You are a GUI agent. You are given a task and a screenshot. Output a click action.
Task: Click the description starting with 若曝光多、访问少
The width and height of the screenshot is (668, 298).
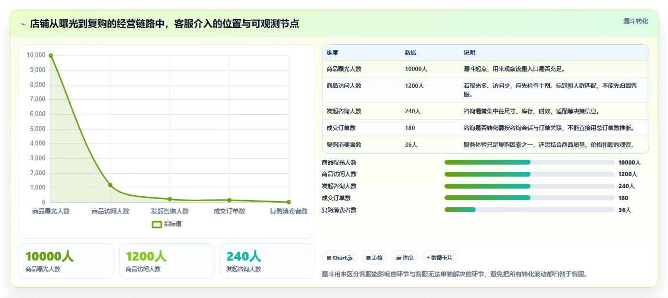coord(551,90)
